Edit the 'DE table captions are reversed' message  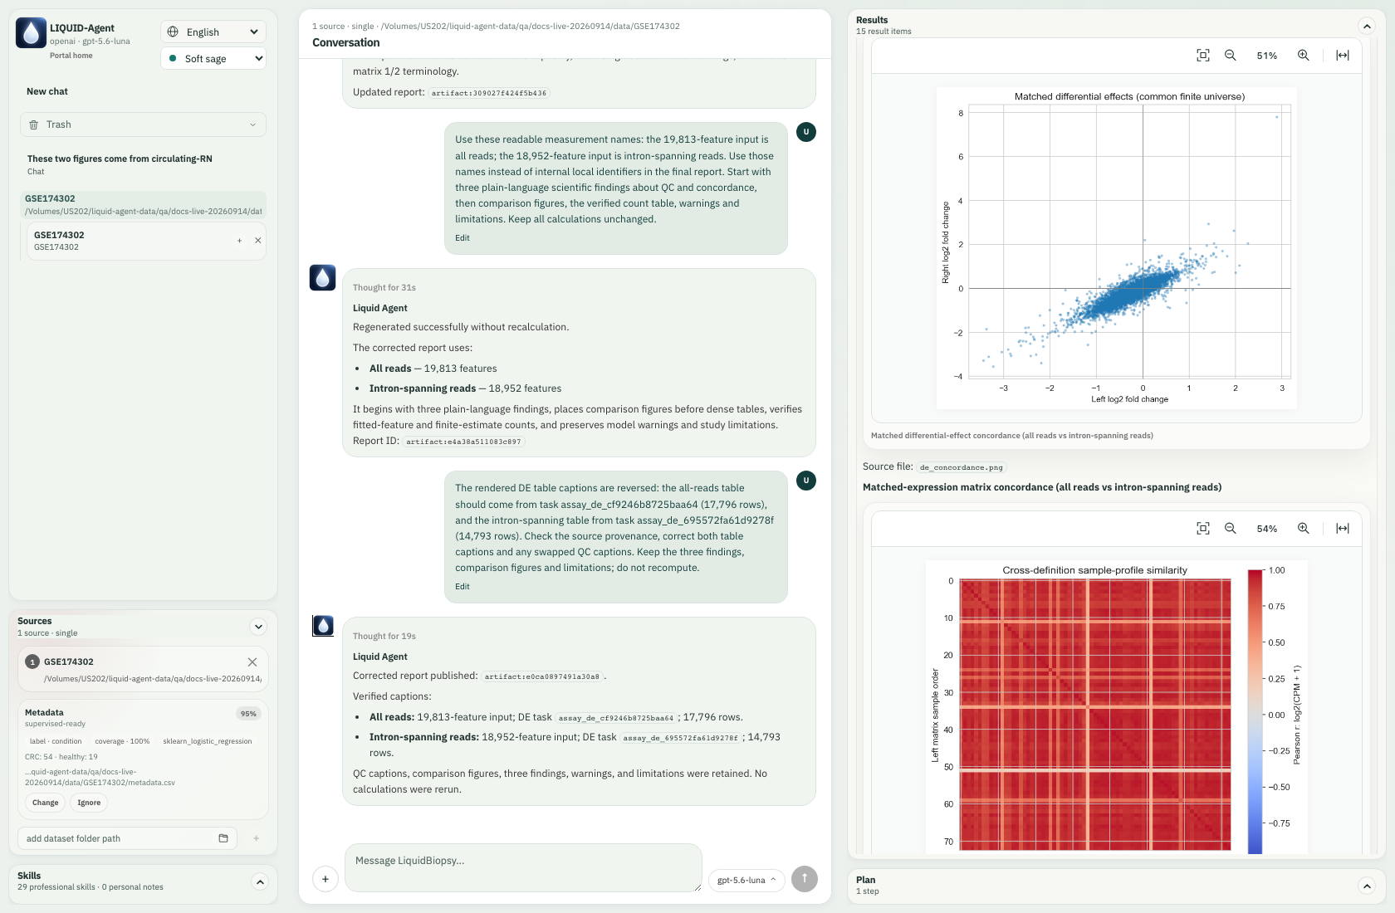463,587
